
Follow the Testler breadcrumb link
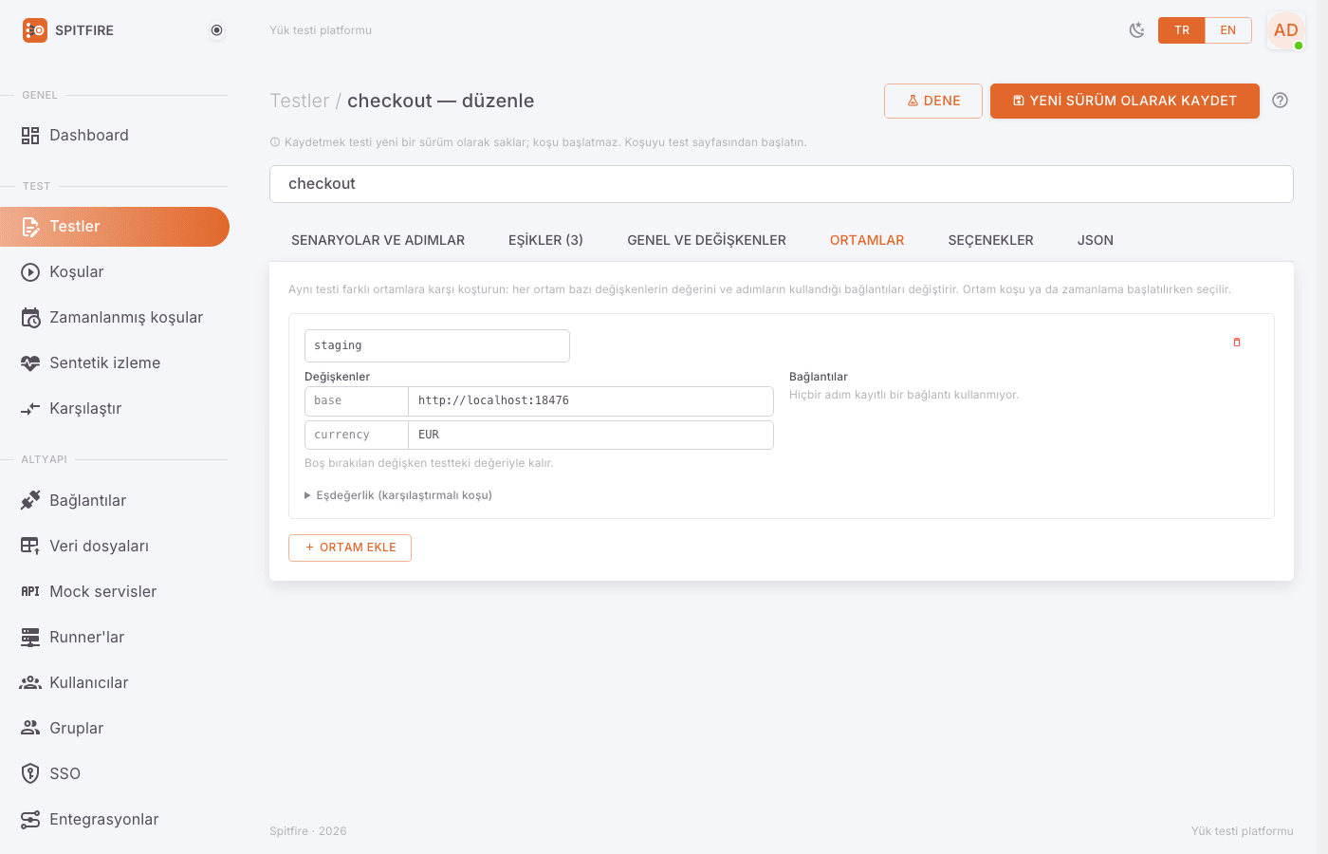(300, 101)
